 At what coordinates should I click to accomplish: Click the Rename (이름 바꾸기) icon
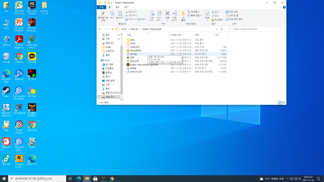(x=175, y=16)
